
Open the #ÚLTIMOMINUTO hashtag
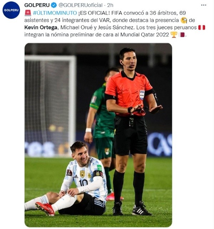pos(55,13)
